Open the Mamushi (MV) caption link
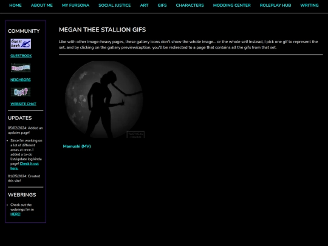 point(77,146)
